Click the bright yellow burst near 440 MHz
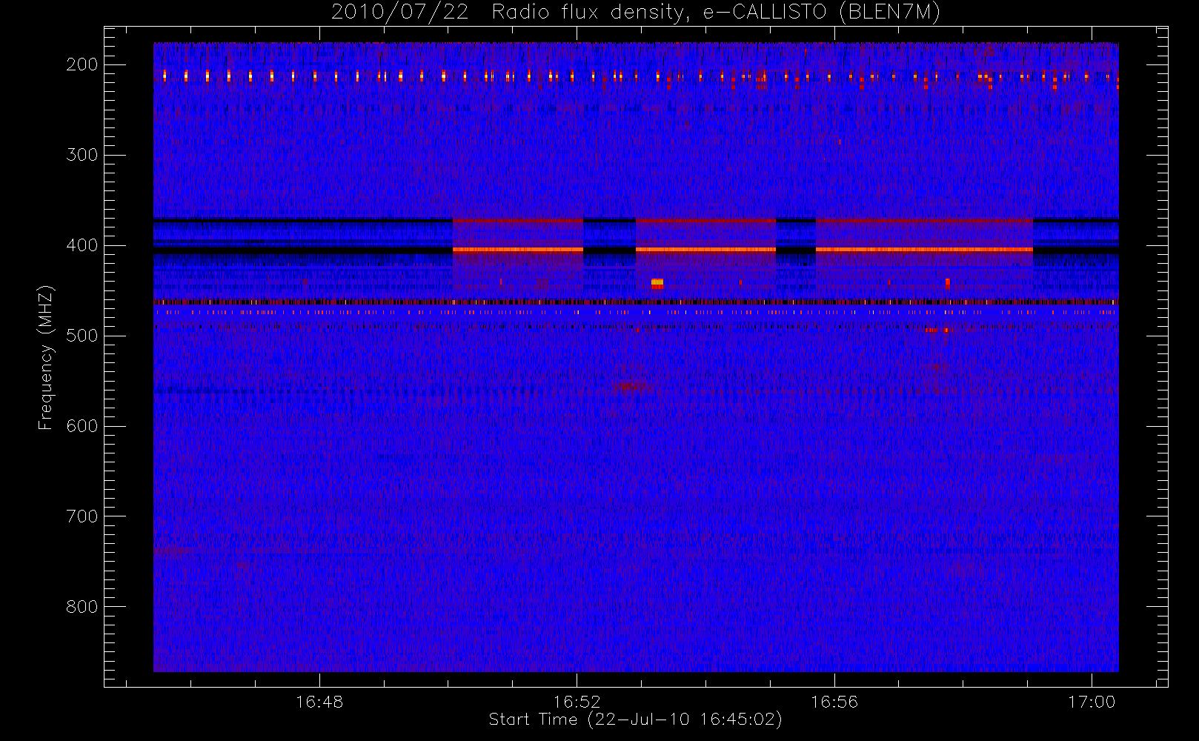The image size is (1199, 741). [x=657, y=283]
